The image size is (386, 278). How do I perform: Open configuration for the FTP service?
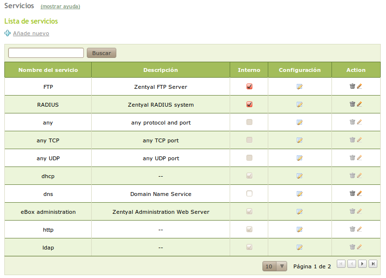coord(300,87)
